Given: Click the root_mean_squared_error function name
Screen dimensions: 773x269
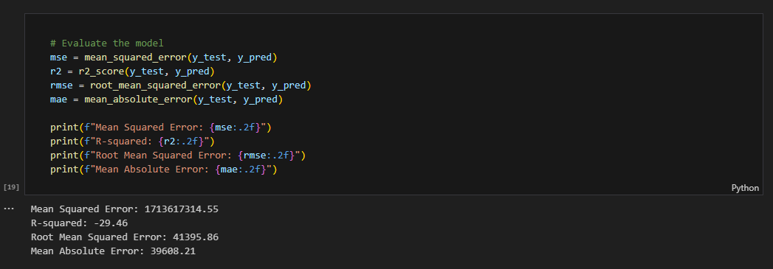Looking at the screenshot, I should point(155,85).
